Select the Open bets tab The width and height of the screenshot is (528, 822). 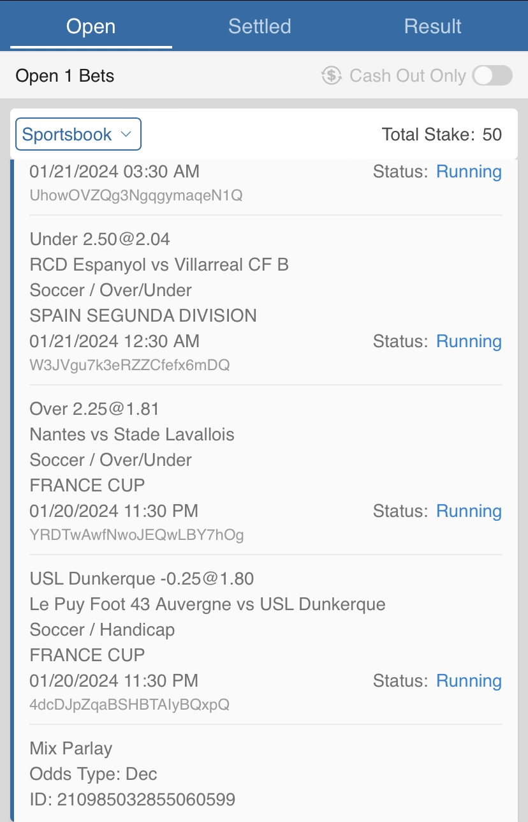click(x=91, y=26)
